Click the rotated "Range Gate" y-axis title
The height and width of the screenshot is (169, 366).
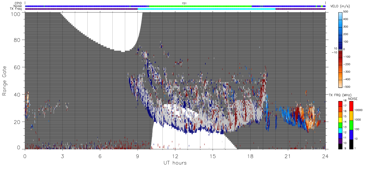tap(4, 80)
